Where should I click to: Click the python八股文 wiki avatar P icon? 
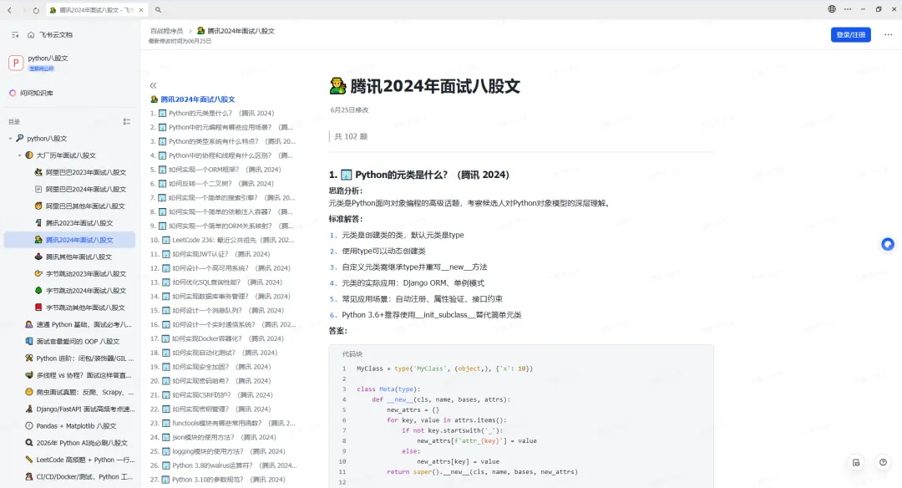[16, 63]
